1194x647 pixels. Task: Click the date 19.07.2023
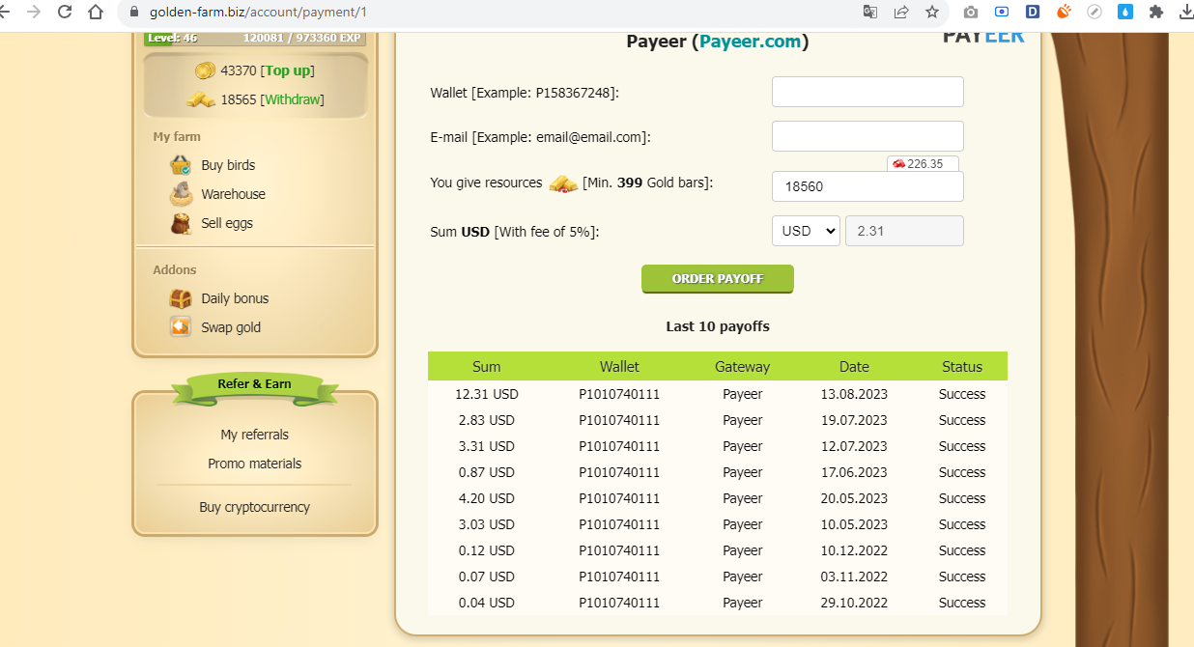pyautogui.click(x=854, y=420)
